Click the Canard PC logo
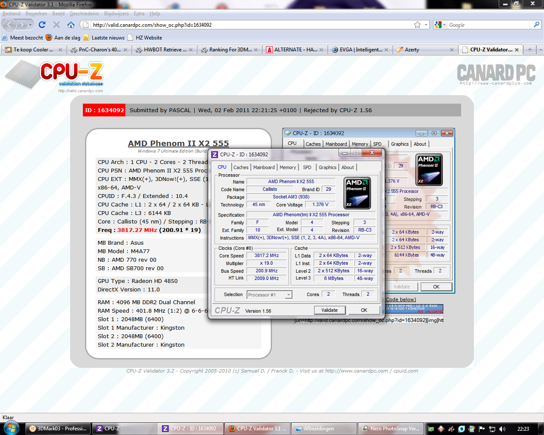This screenshot has width=544, height=435. [496, 74]
